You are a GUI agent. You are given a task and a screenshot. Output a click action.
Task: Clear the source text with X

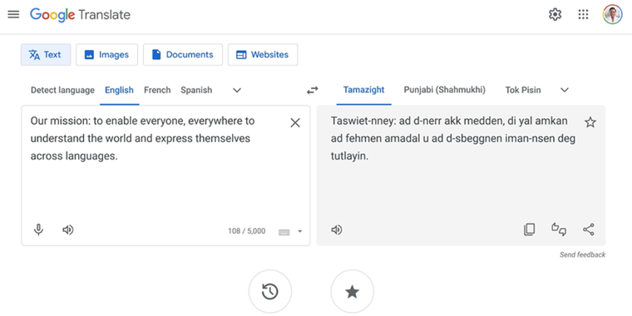tap(295, 122)
